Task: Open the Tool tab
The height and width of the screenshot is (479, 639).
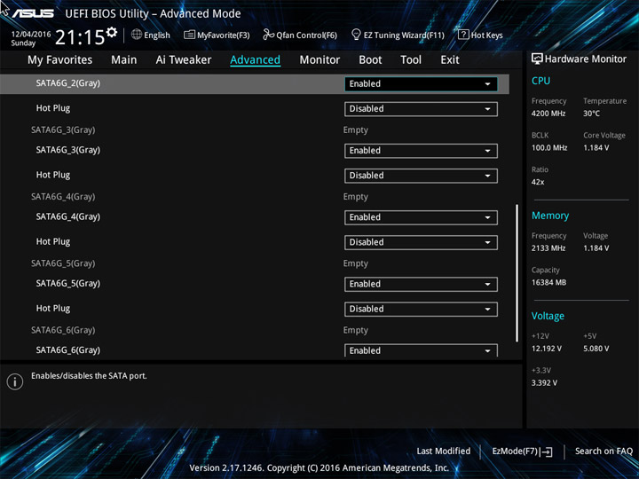Action: (411, 60)
